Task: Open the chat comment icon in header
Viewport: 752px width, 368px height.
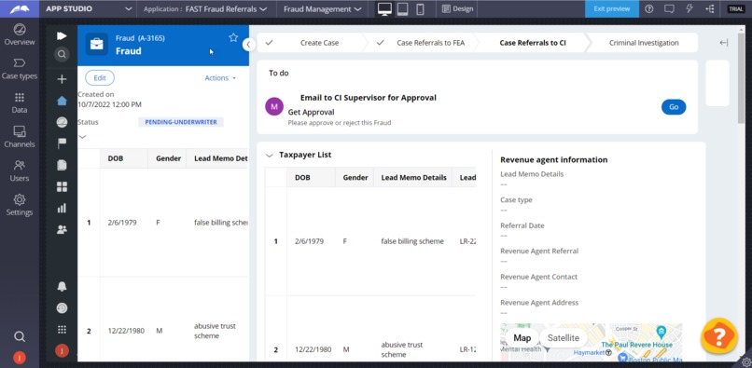Action: pos(669,8)
